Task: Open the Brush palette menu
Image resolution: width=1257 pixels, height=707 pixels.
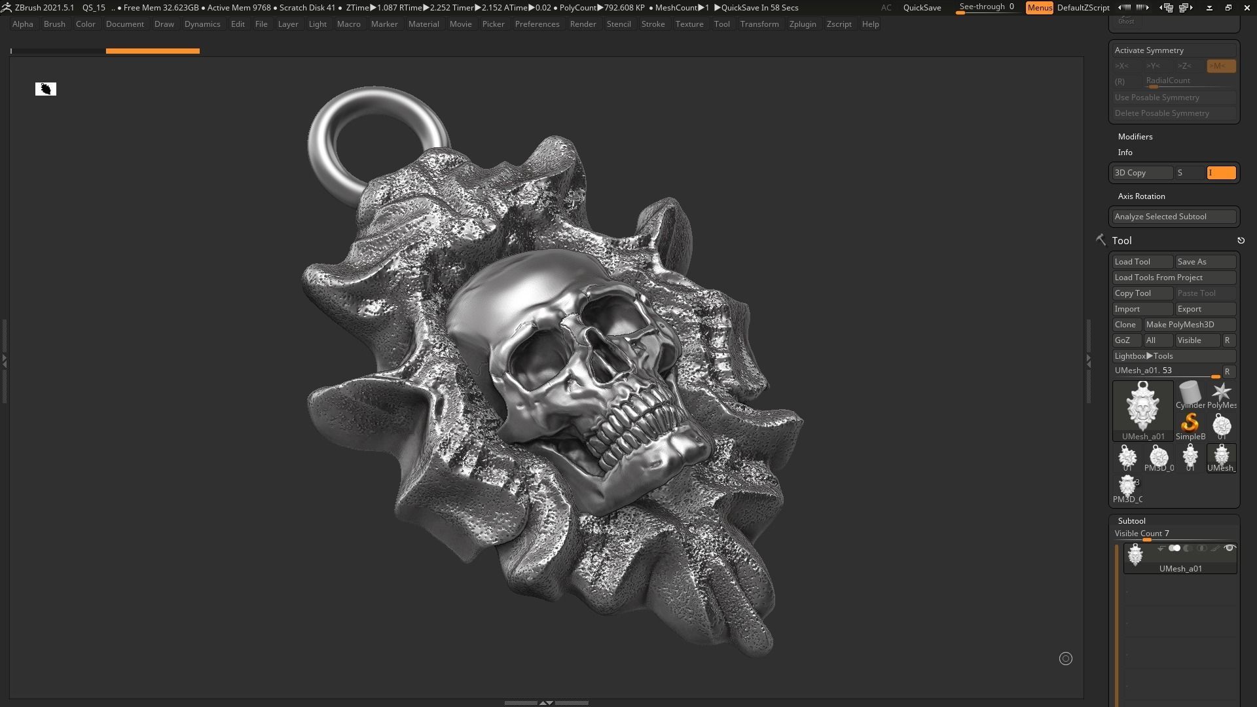Action: click(54, 24)
